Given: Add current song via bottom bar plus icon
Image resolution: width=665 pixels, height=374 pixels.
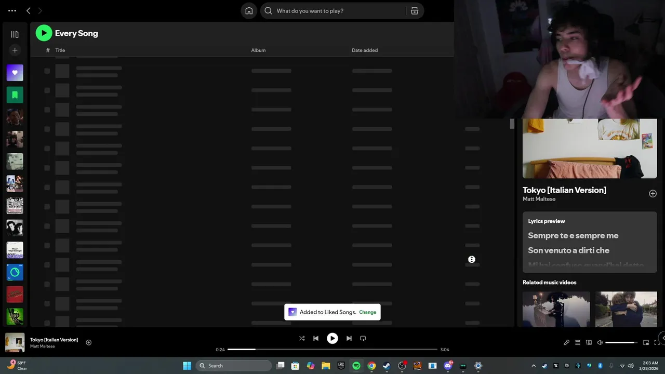Looking at the screenshot, I should point(88,342).
